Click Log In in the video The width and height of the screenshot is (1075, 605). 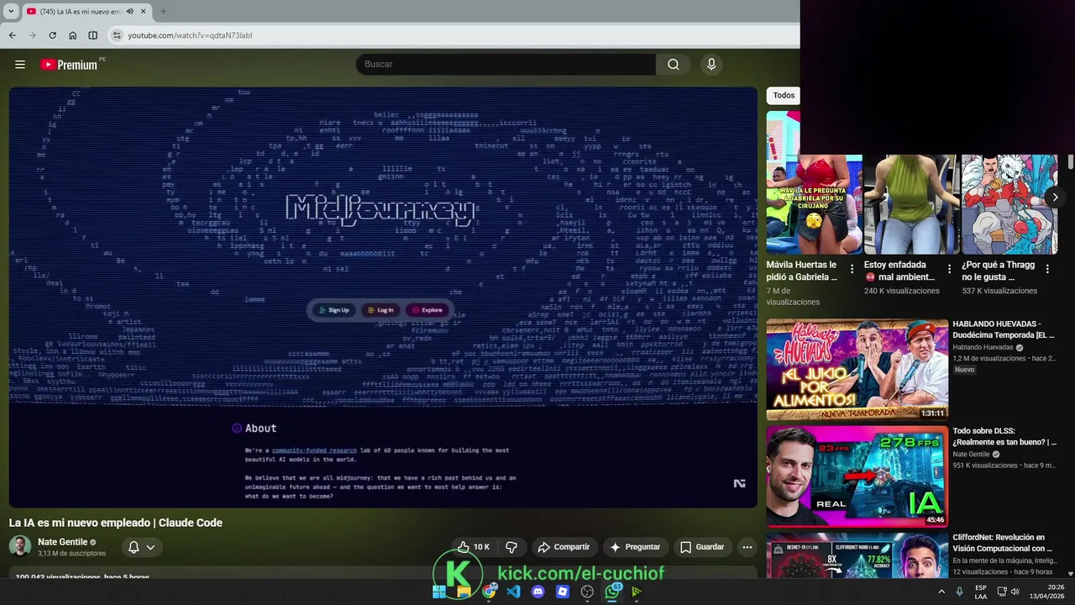pyautogui.click(x=380, y=310)
